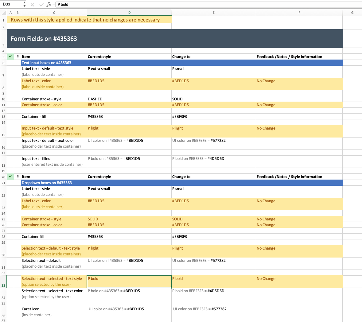Click 'Text input boxes on #435363' section header

point(182,63)
